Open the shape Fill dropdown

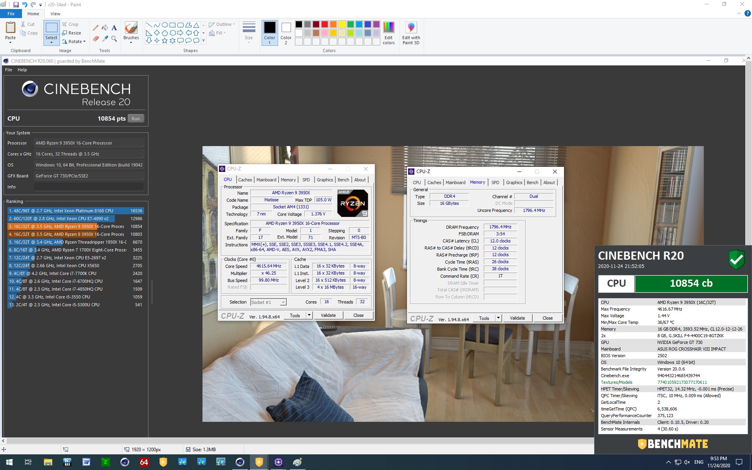pos(217,33)
